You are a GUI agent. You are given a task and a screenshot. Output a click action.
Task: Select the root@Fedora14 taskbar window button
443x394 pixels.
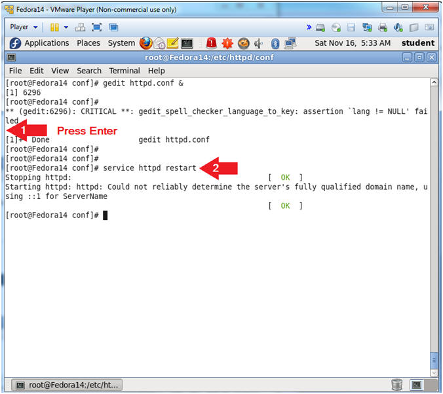click(67, 385)
